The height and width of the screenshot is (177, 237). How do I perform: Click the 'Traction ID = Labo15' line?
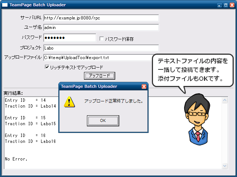coord(30,124)
